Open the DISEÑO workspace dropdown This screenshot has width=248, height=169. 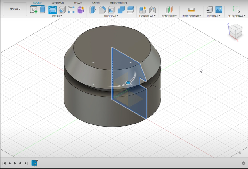click(15, 9)
